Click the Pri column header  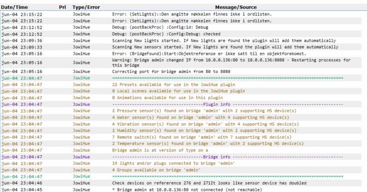tap(62, 7)
